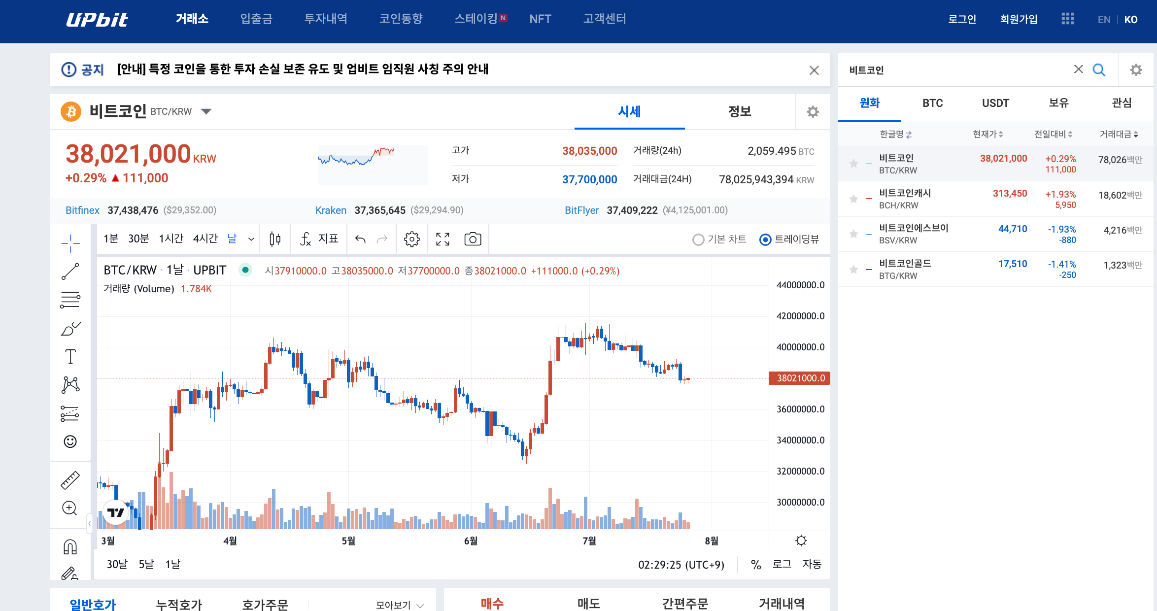1157x611 pixels.
Task: Sort coin list by 거래대금
Action: tap(1119, 134)
